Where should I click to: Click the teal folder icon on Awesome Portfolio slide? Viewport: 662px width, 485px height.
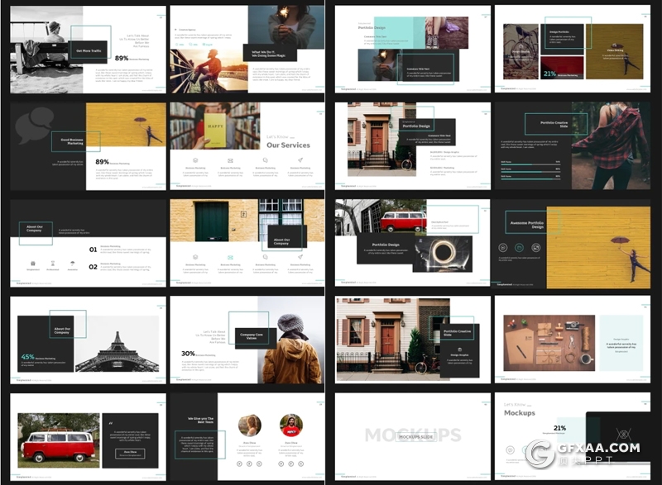point(519,247)
